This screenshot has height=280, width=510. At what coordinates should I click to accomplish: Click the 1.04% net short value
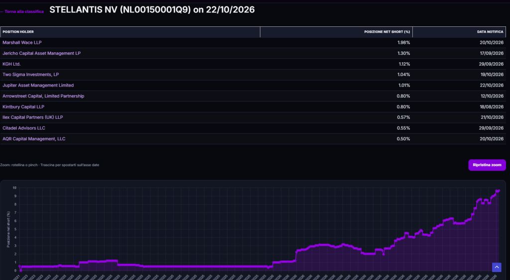click(403, 75)
